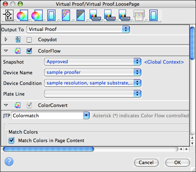This screenshot has width=196, height=172.
Task: Expand the Copydot section triangle
Action: point(6,39)
